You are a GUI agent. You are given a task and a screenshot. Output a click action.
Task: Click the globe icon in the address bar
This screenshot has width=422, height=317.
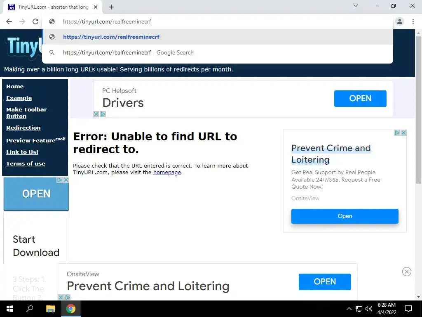click(52, 21)
